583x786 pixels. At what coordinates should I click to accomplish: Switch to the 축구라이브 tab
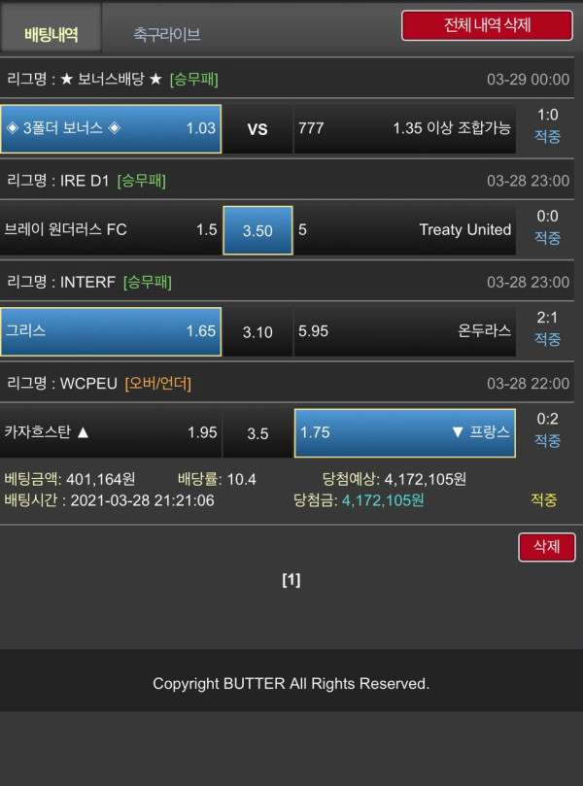(x=166, y=34)
